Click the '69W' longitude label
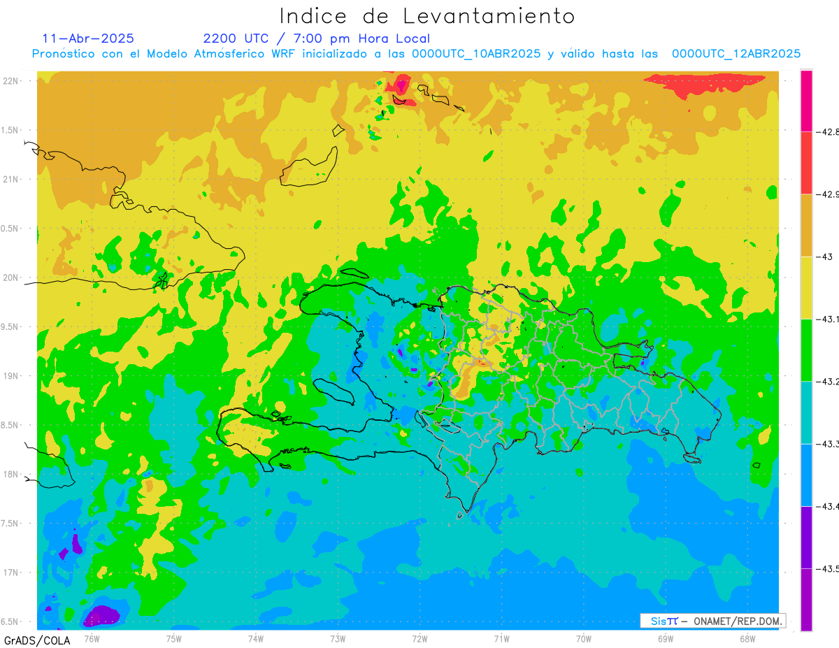This screenshot has width=839, height=648. [x=666, y=638]
